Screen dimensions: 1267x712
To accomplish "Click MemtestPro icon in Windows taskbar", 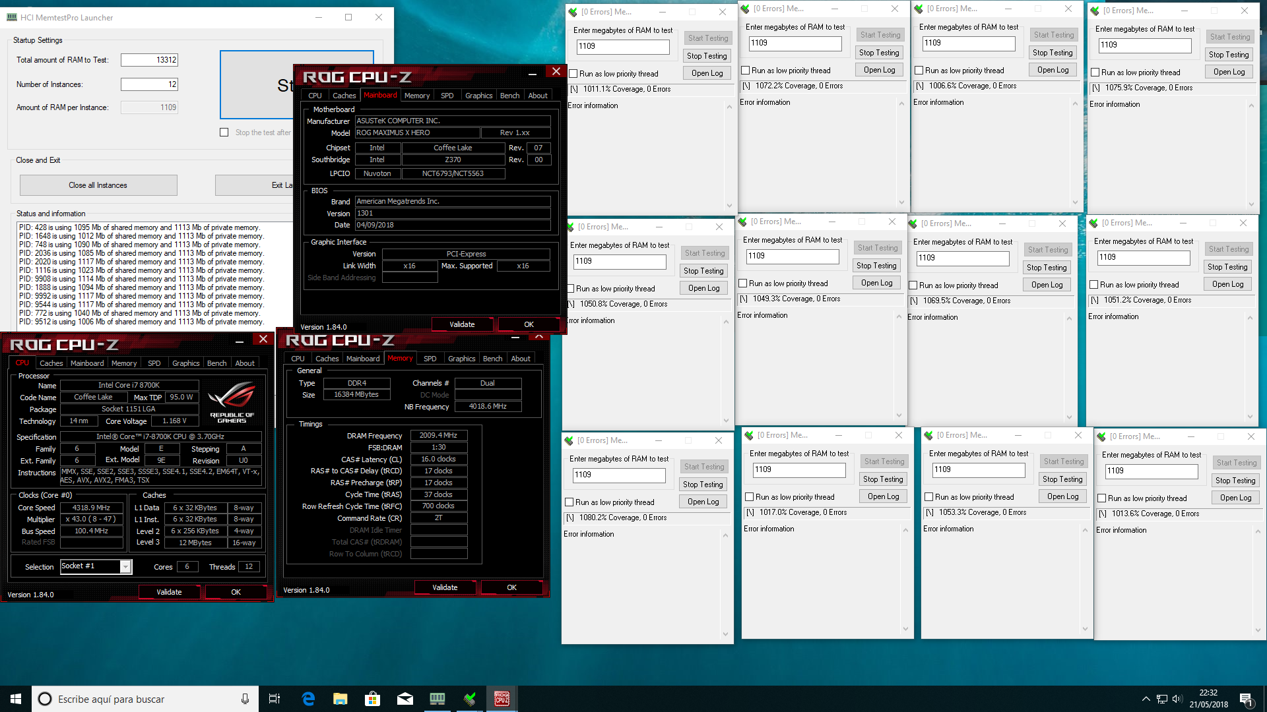I will 437,699.
